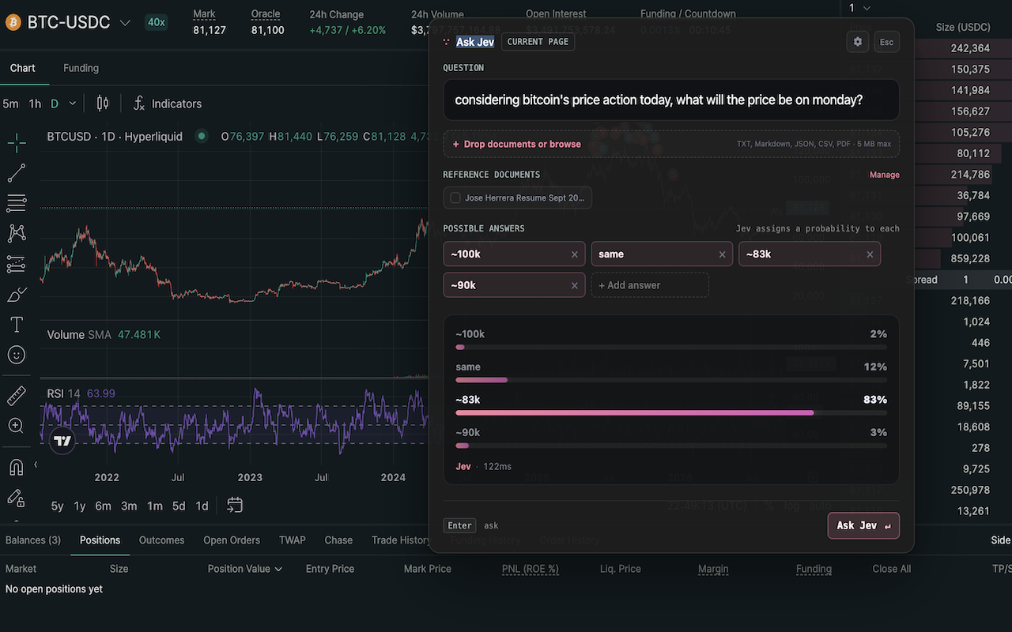Viewport: 1012px width, 632px height.
Task: Open Ask Jev settings gear
Action: pyautogui.click(x=858, y=42)
